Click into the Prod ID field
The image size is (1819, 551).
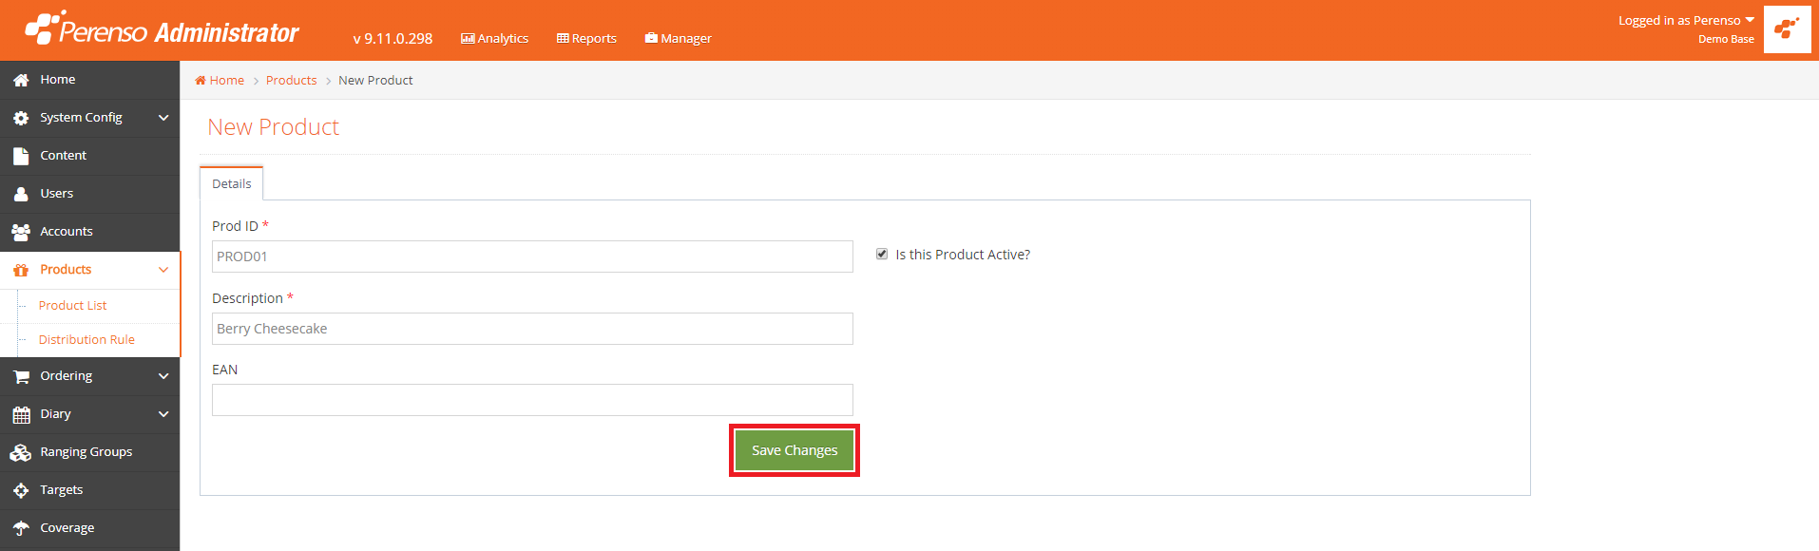click(x=532, y=256)
